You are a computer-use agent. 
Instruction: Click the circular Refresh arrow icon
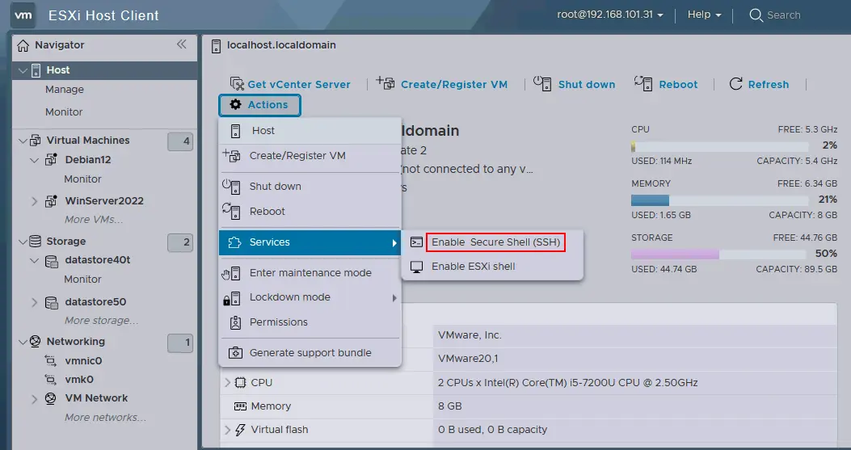736,83
